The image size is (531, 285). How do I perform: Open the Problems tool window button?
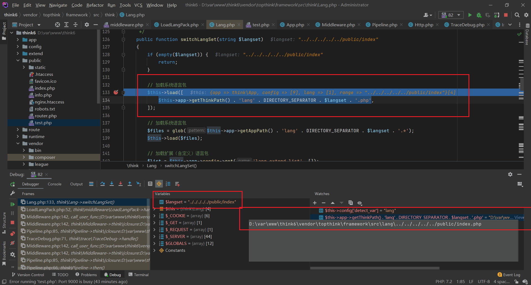pyautogui.click(x=86, y=275)
